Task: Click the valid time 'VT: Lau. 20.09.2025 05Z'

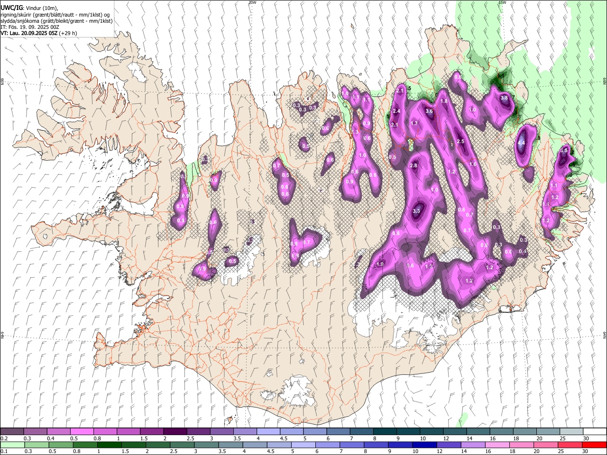Action: (29, 33)
